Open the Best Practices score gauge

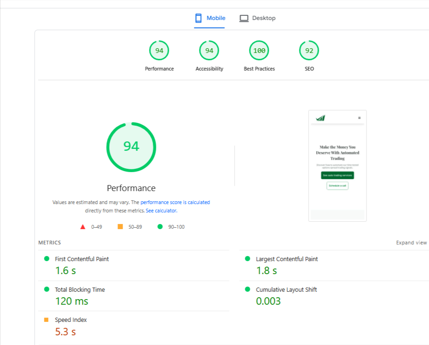pyautogui.click(x=259, y=51)
